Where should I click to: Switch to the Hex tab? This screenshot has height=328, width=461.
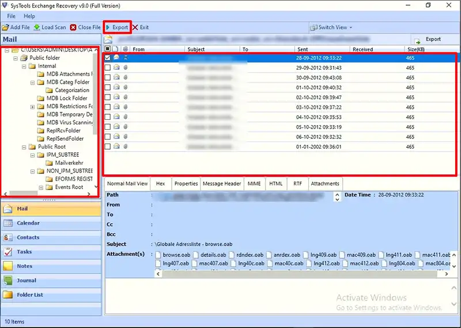[161, 183]
